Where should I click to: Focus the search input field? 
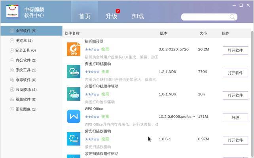pyautogui.click(x=209, y=17)
